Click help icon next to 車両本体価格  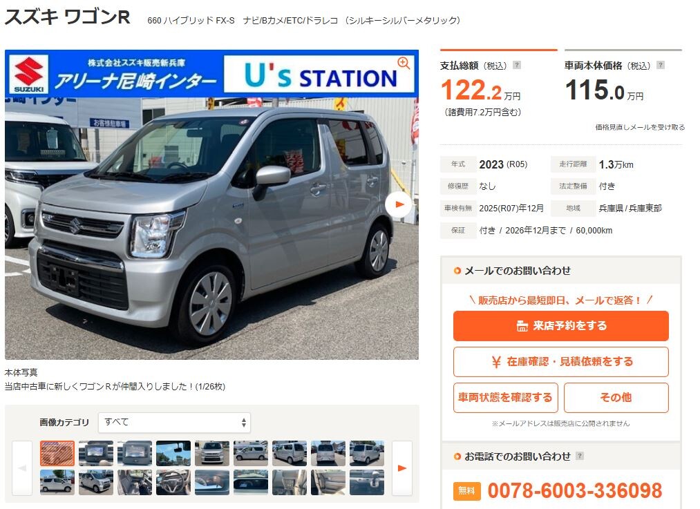coord(661,65)
